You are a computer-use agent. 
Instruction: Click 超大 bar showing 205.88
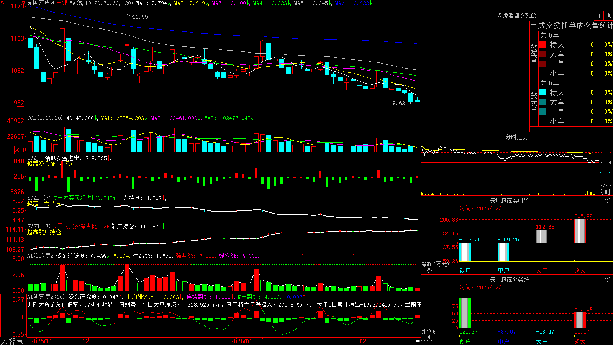click(x=580, y=231)
